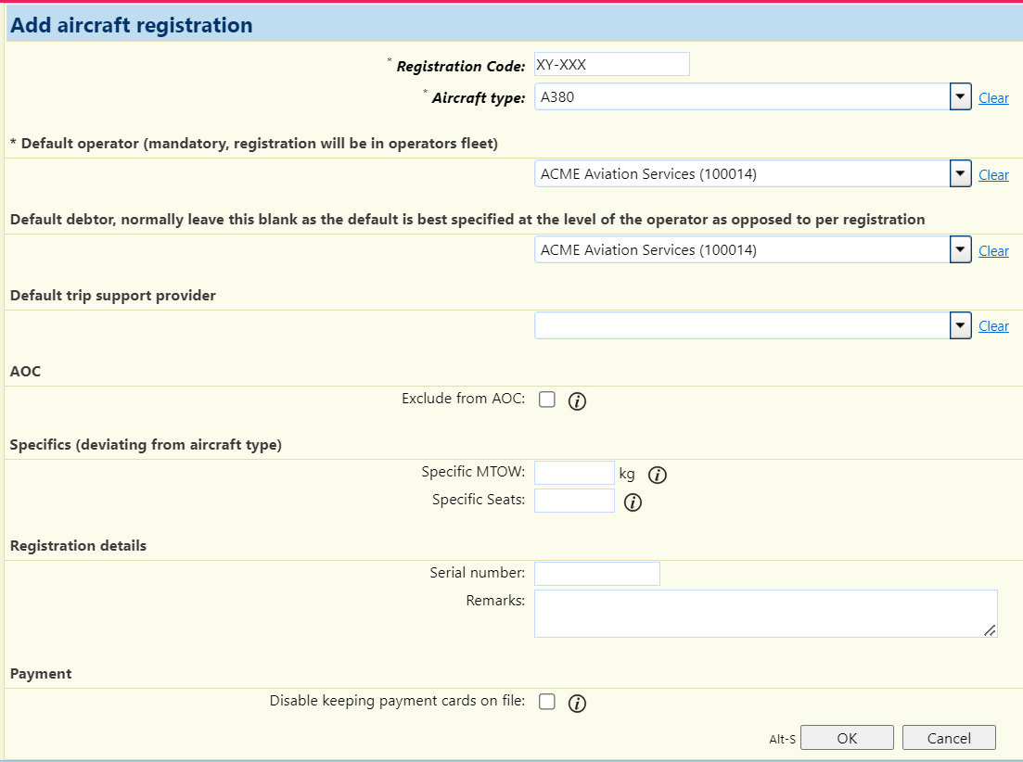
Task: Show info about disabling payment cards on file
Action: click(x=577, y=703)
